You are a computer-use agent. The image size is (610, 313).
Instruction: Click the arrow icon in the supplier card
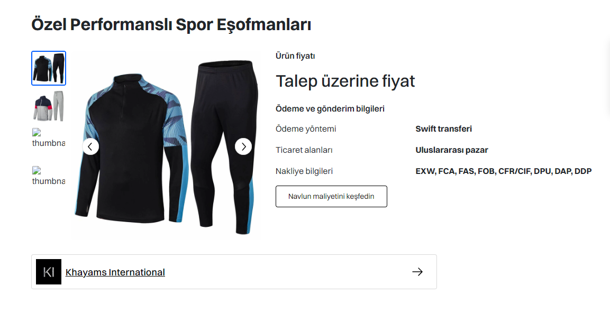(x=417, y=272)
